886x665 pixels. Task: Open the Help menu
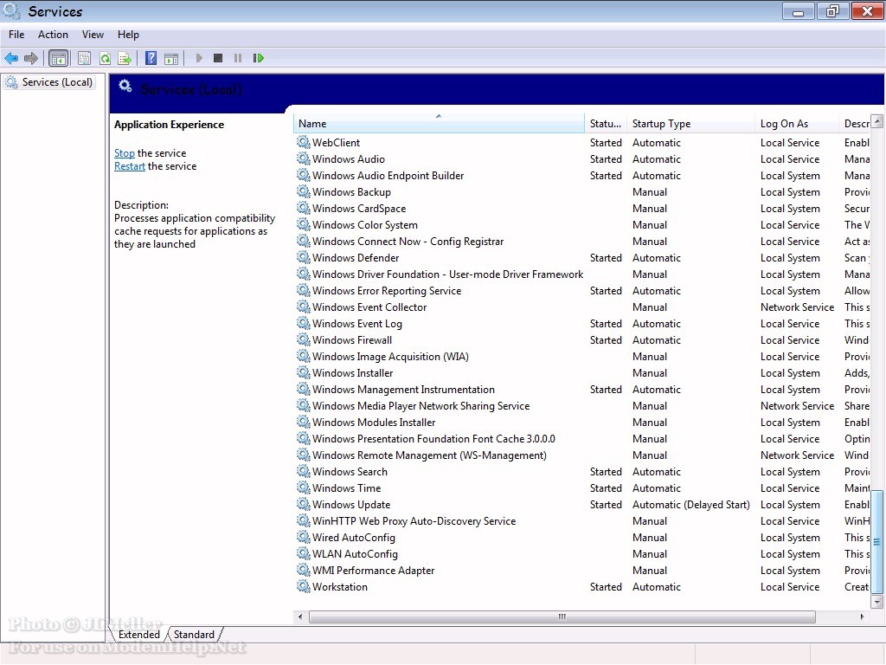pyautogui.click(x=128, y=35)
